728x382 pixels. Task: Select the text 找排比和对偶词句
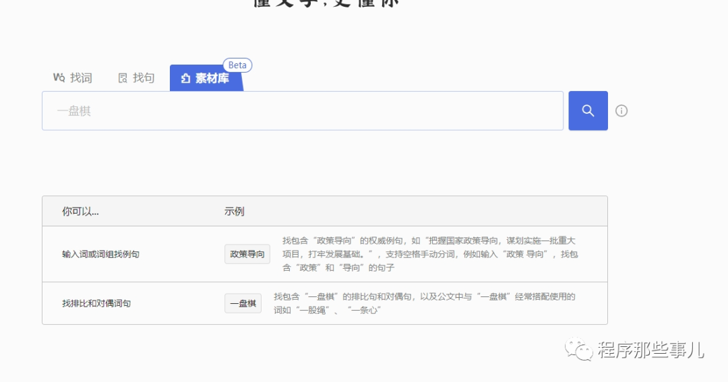[x=96, y=304]
